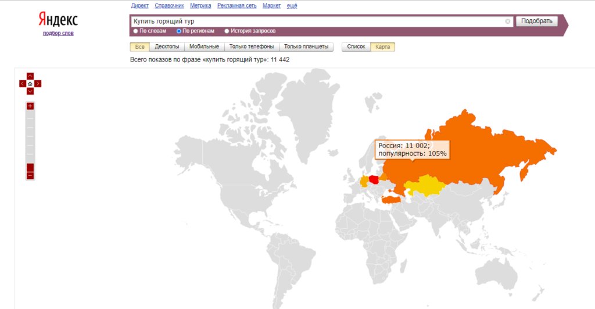Expand the 'ещё' services menu
The width and height of the screenshot is (595, 309).
(292, 5)
